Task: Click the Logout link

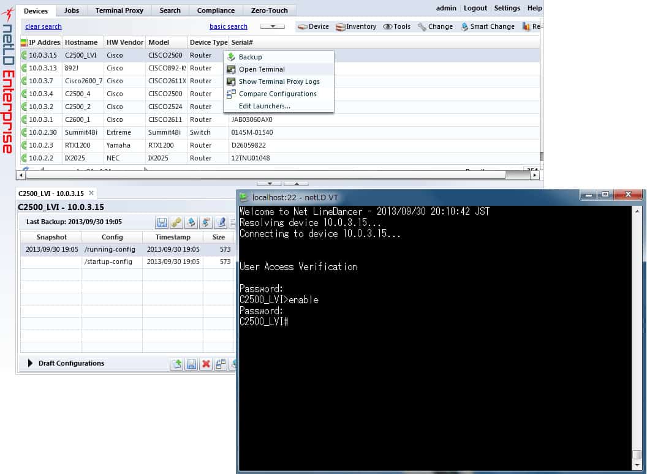Action: [475, 8]
